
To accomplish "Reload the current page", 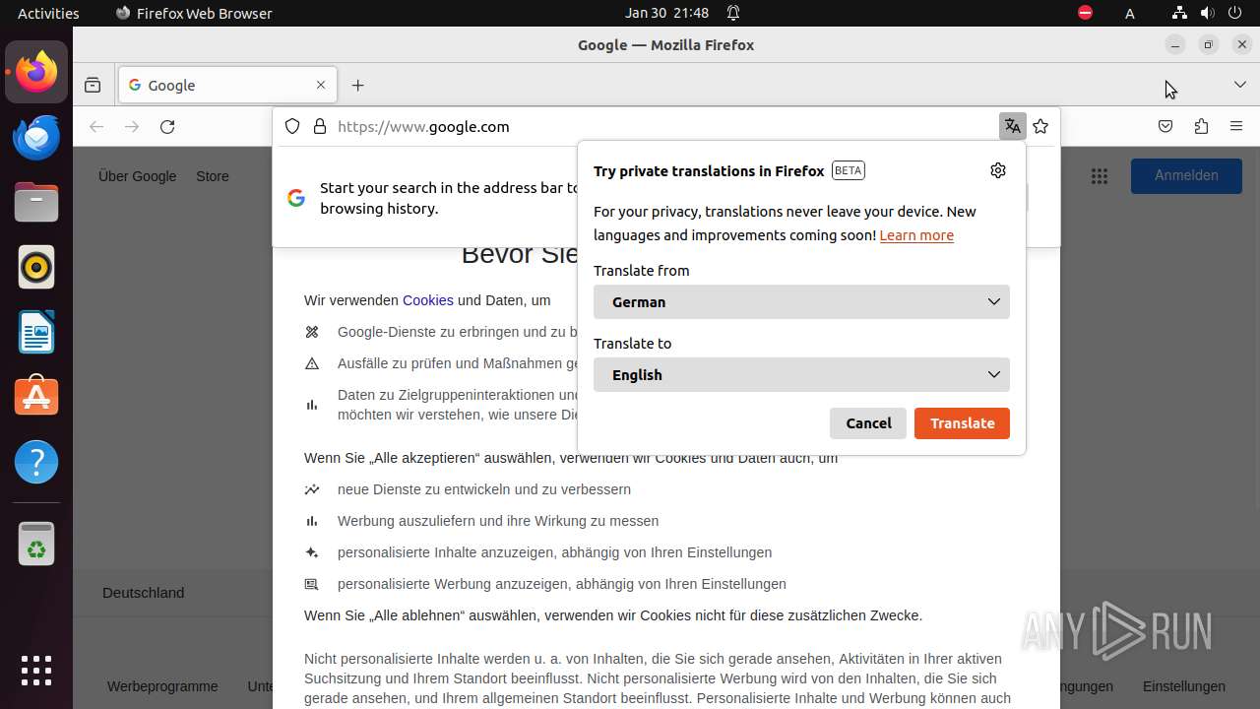I will (167, 126).
